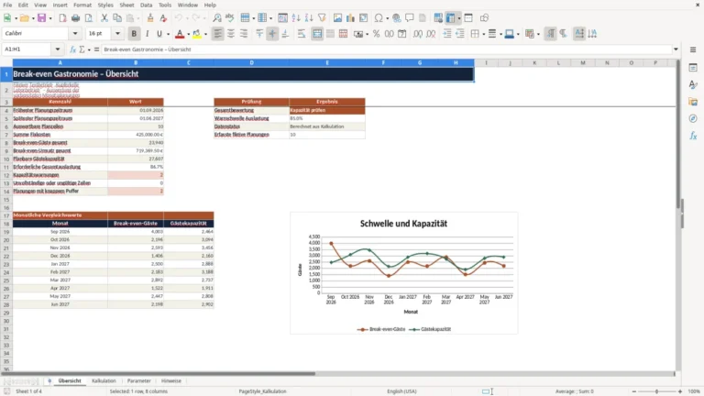Open the Font Size dropdown arrow
This screenshot has width=704, height=396.
[x=117, y=33]
